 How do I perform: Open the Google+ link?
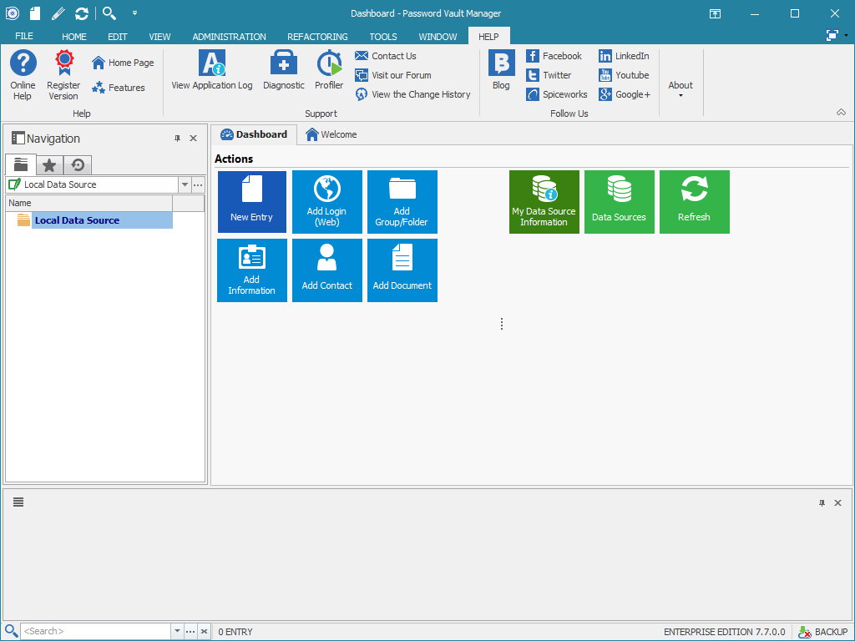(625, 94)
